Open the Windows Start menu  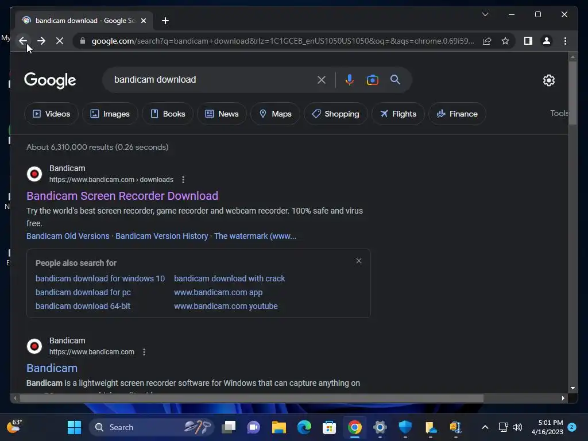pos(74,427)
